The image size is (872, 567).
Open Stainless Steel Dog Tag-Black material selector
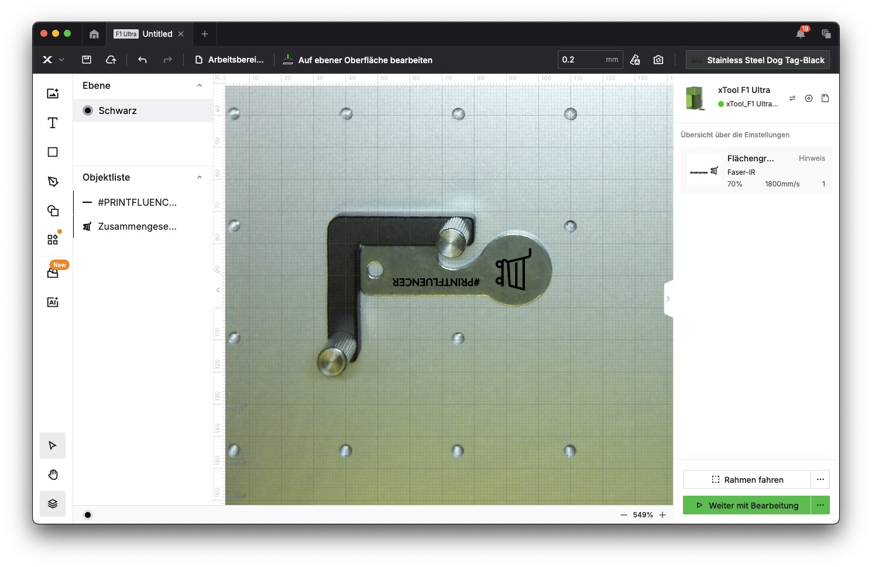758,60
